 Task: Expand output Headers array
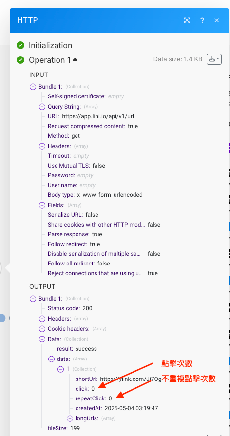pos(42,319)
